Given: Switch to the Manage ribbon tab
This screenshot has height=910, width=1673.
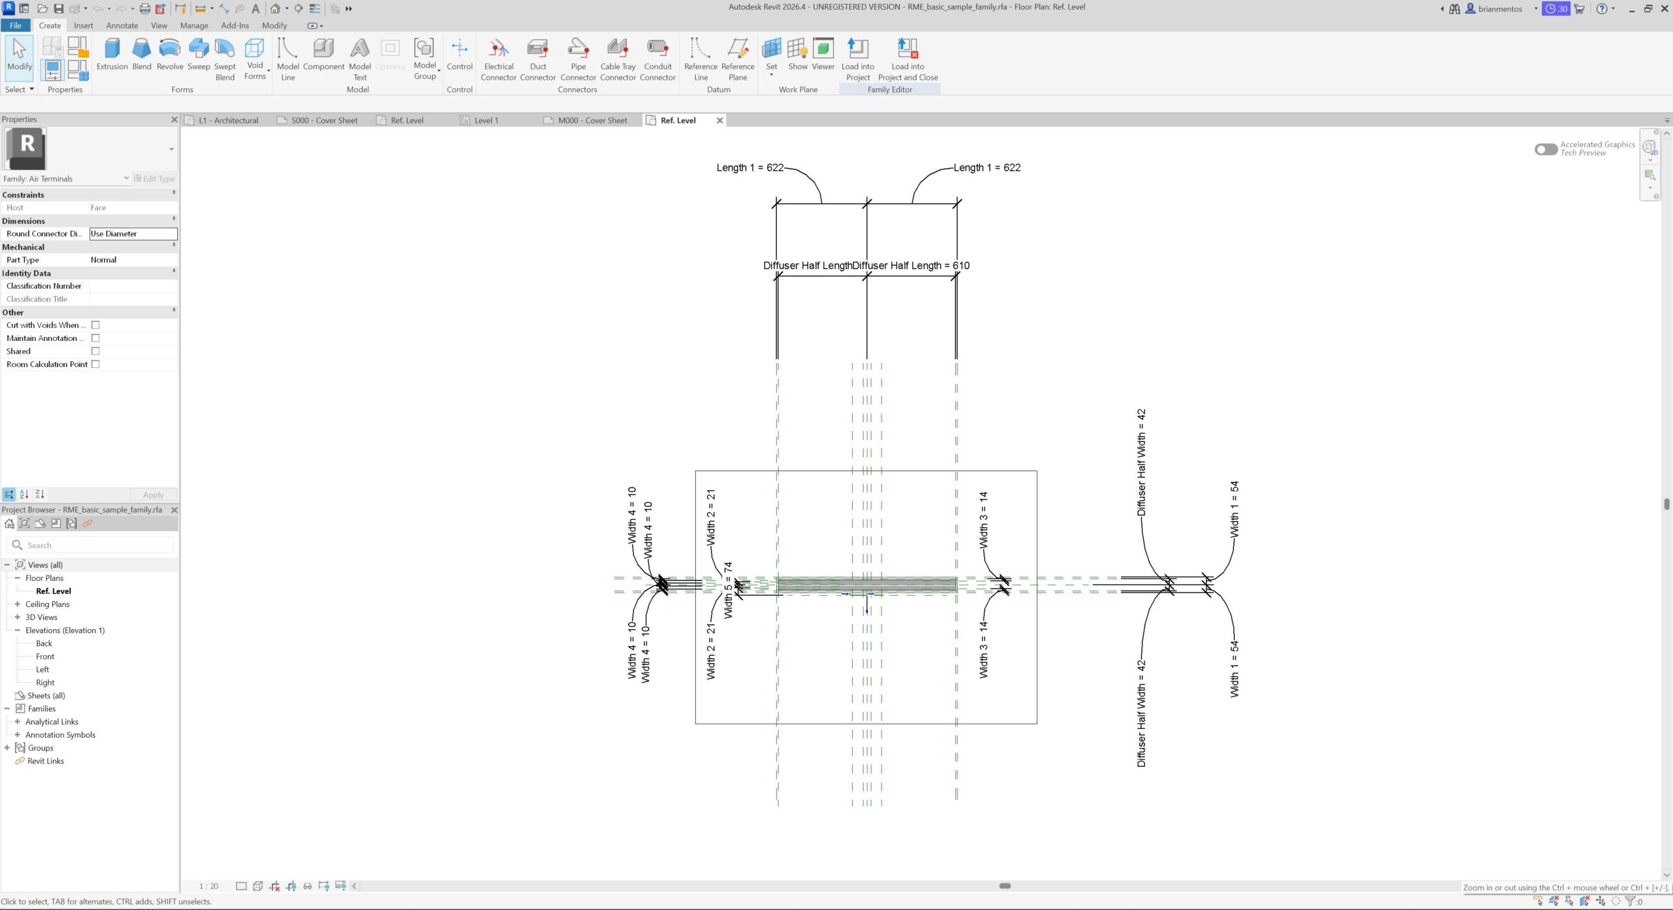Looking at the screenshot, I should (194, 25).
